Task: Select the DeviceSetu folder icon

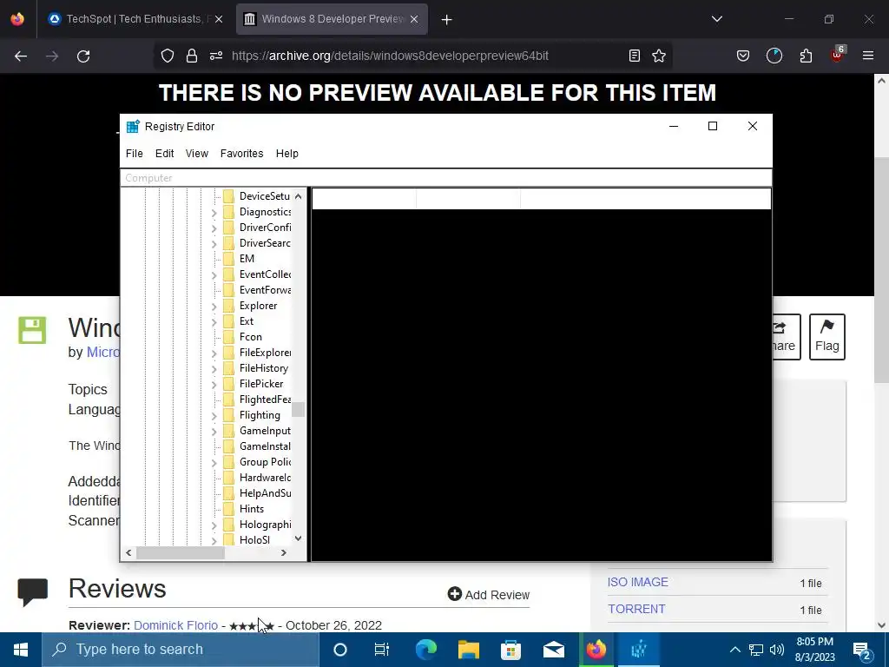Action: pyautogui.click(x=228, y=196)
